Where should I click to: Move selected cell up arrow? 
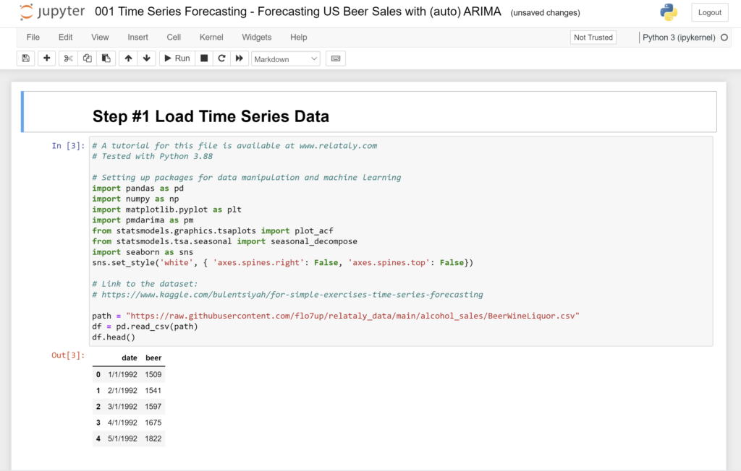pos(128,59)
